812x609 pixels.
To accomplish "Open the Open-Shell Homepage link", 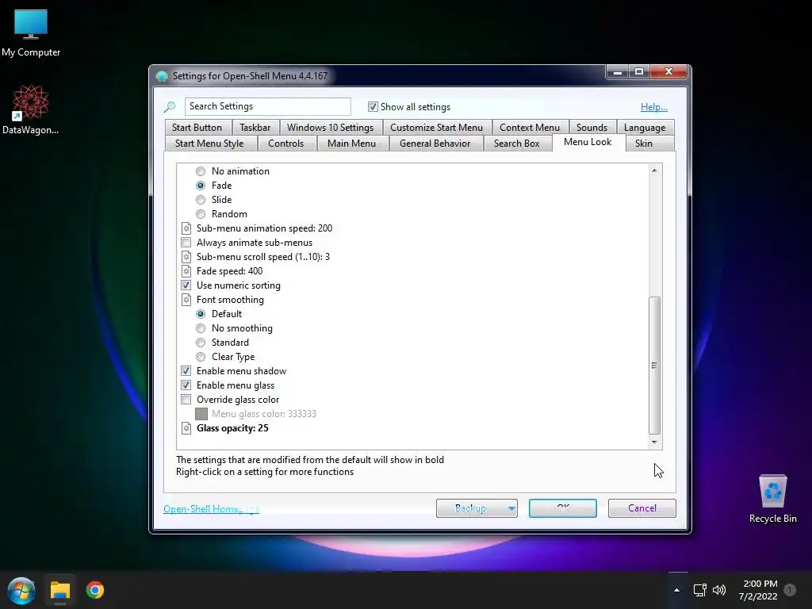I will [211, 509].
